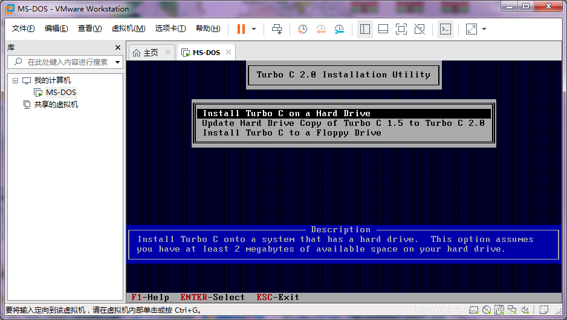The image size is (567, 320).
Task: Click the VMware Workstation title bar icon
Action: click(10, 8)
